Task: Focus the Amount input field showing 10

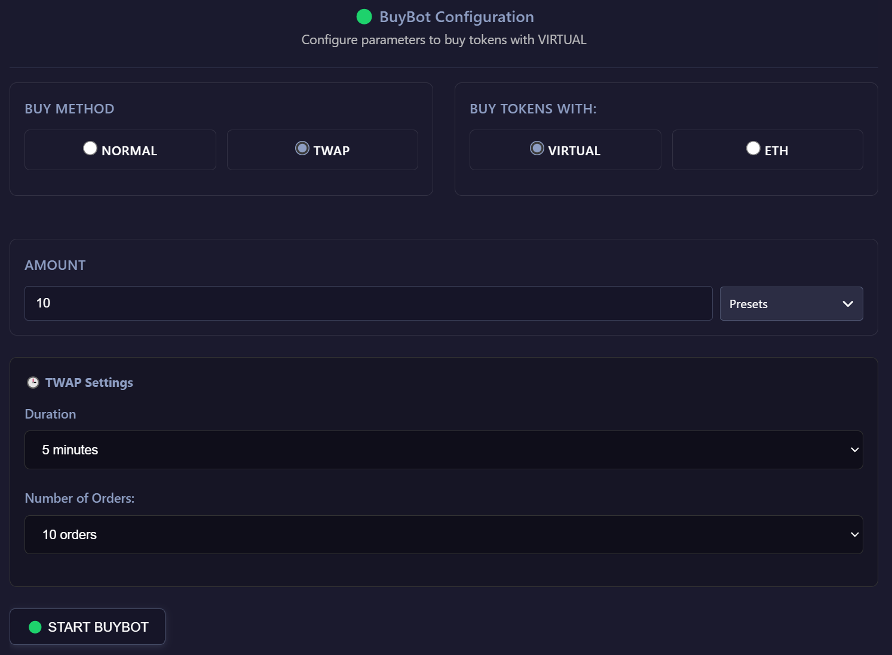Action: 368,303
